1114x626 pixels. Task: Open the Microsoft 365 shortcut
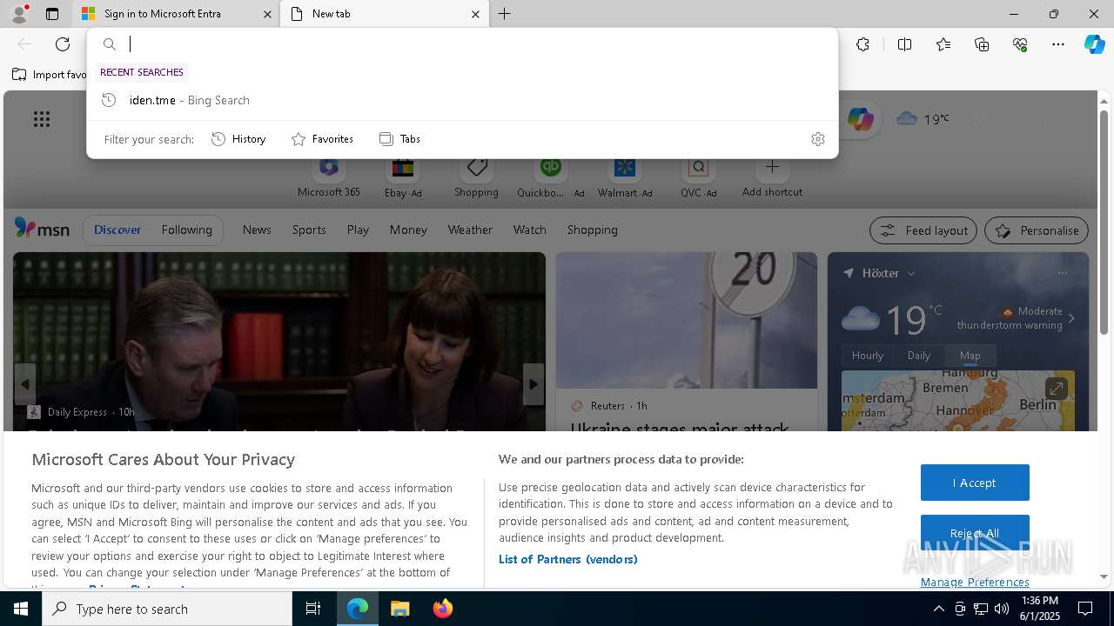point(328,178)
